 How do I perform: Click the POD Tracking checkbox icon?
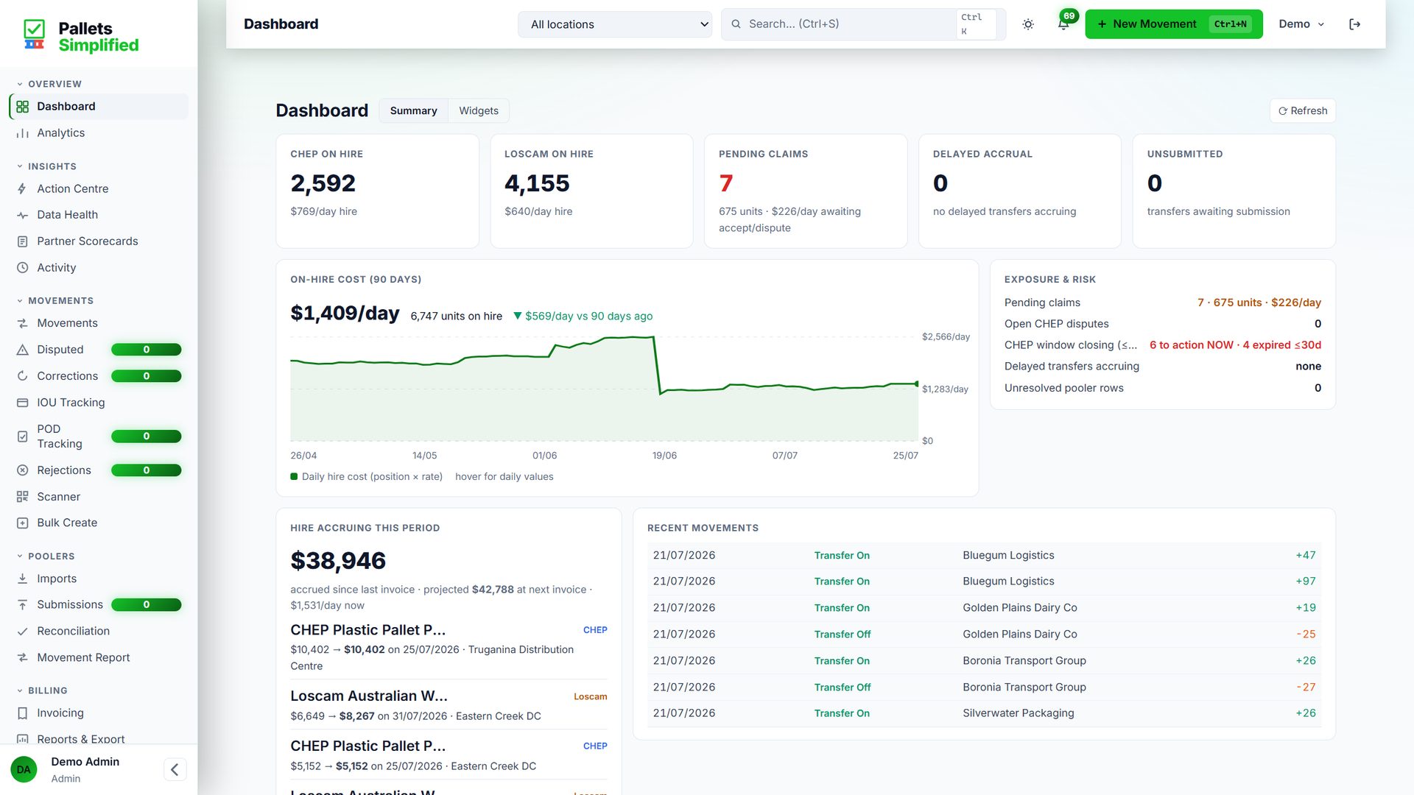click(22, 437)
